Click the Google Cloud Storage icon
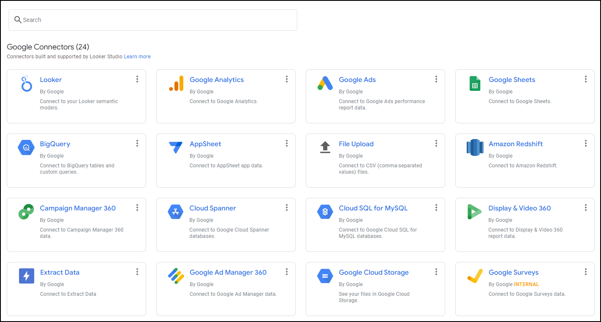This screenshot has height=322, width=601. [325, 276]
